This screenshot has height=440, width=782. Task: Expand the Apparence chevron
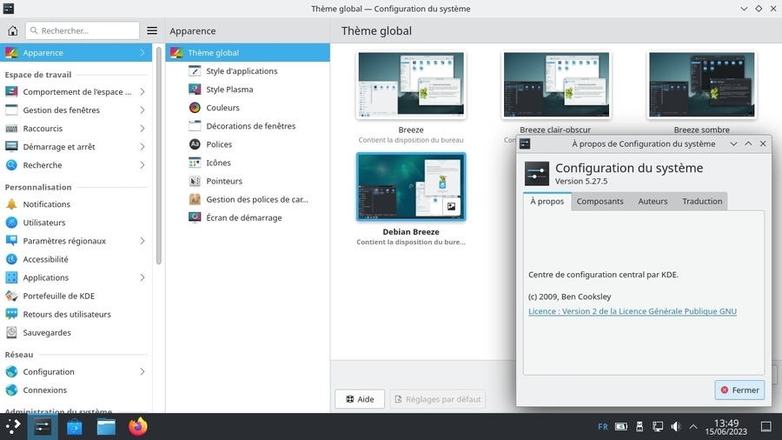coord(142,52)
